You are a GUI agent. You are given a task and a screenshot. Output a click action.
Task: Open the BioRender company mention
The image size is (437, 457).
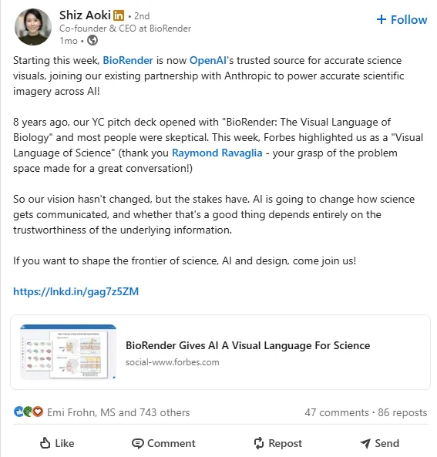pyautogui.click(x=128, y=60)
